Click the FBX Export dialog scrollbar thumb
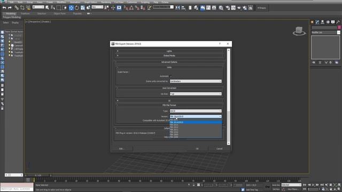This screenshot has height=192, width=342. point(228,126)
